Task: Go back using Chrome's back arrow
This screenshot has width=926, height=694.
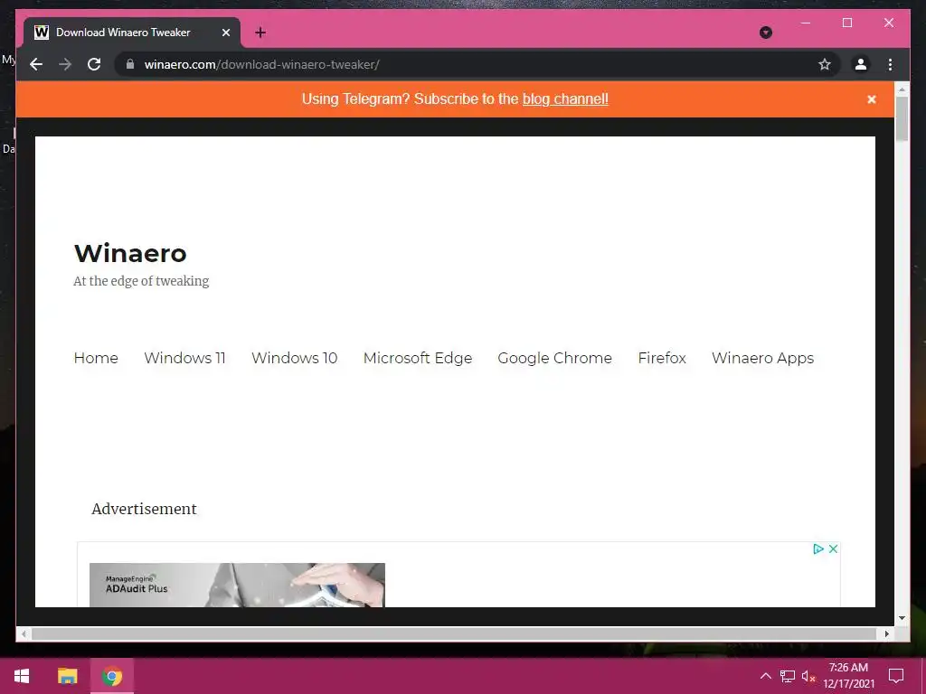Action: tap(36, 64)
